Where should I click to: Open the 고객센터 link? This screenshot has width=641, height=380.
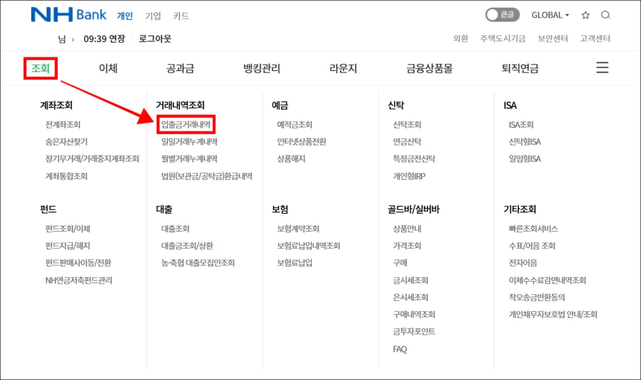[x=595, y=38]
